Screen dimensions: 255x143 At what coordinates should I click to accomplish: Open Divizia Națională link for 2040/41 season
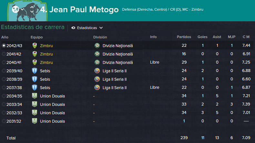[117, 63]
